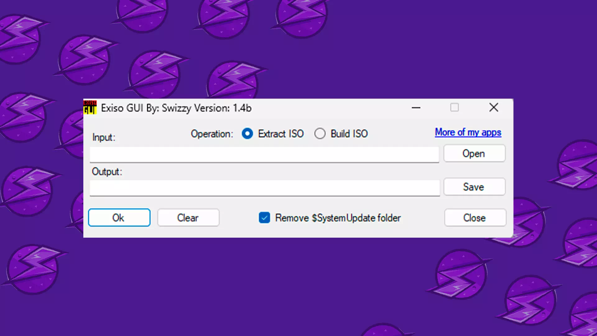Click the Clear button
The height and width of the screenshot is (336, 597).
(188, 217)
